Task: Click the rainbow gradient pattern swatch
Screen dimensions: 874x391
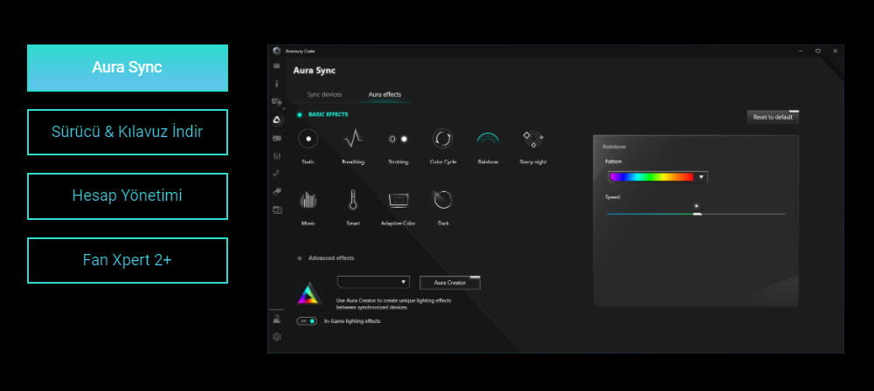Action: (x=652, y=177)
